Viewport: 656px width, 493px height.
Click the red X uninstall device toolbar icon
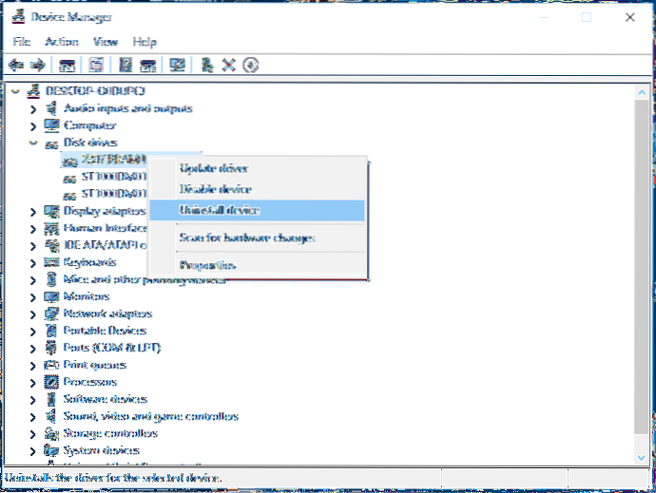[x=229, y=65]
